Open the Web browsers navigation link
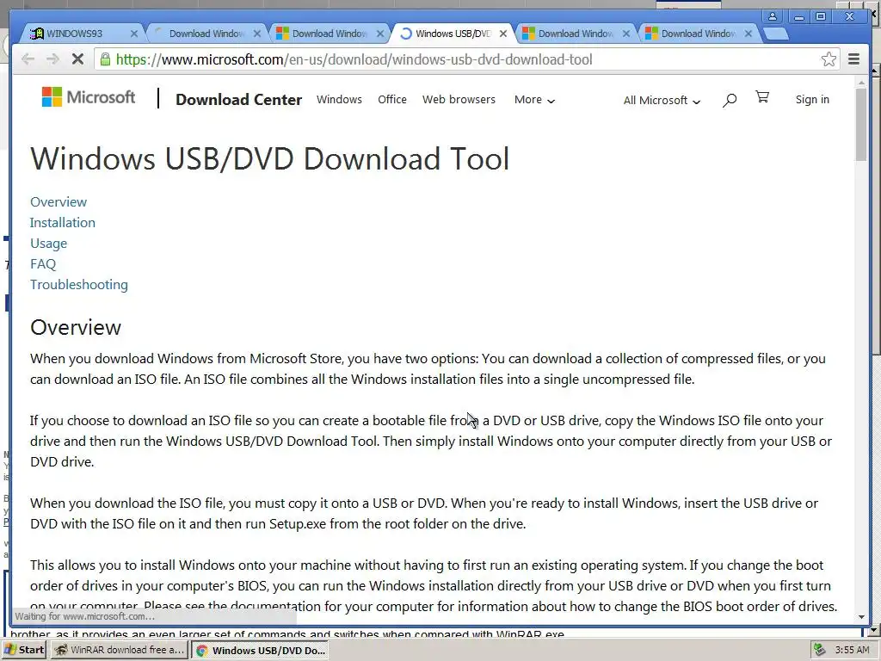881x661 pixels. pos(459,100)
